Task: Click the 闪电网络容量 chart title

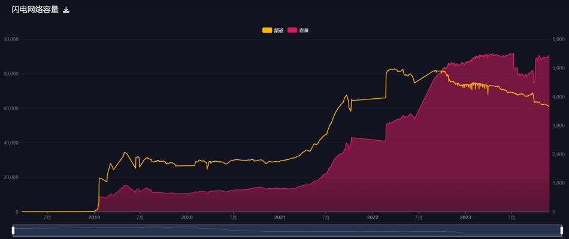Action: pos(35,10)
